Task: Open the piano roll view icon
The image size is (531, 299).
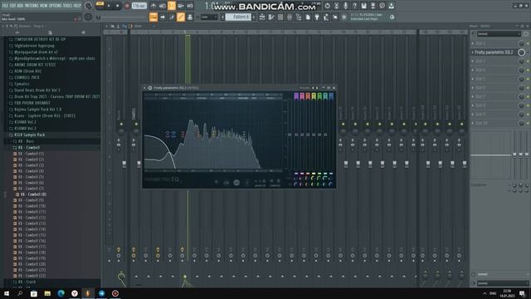Action: 271,17
